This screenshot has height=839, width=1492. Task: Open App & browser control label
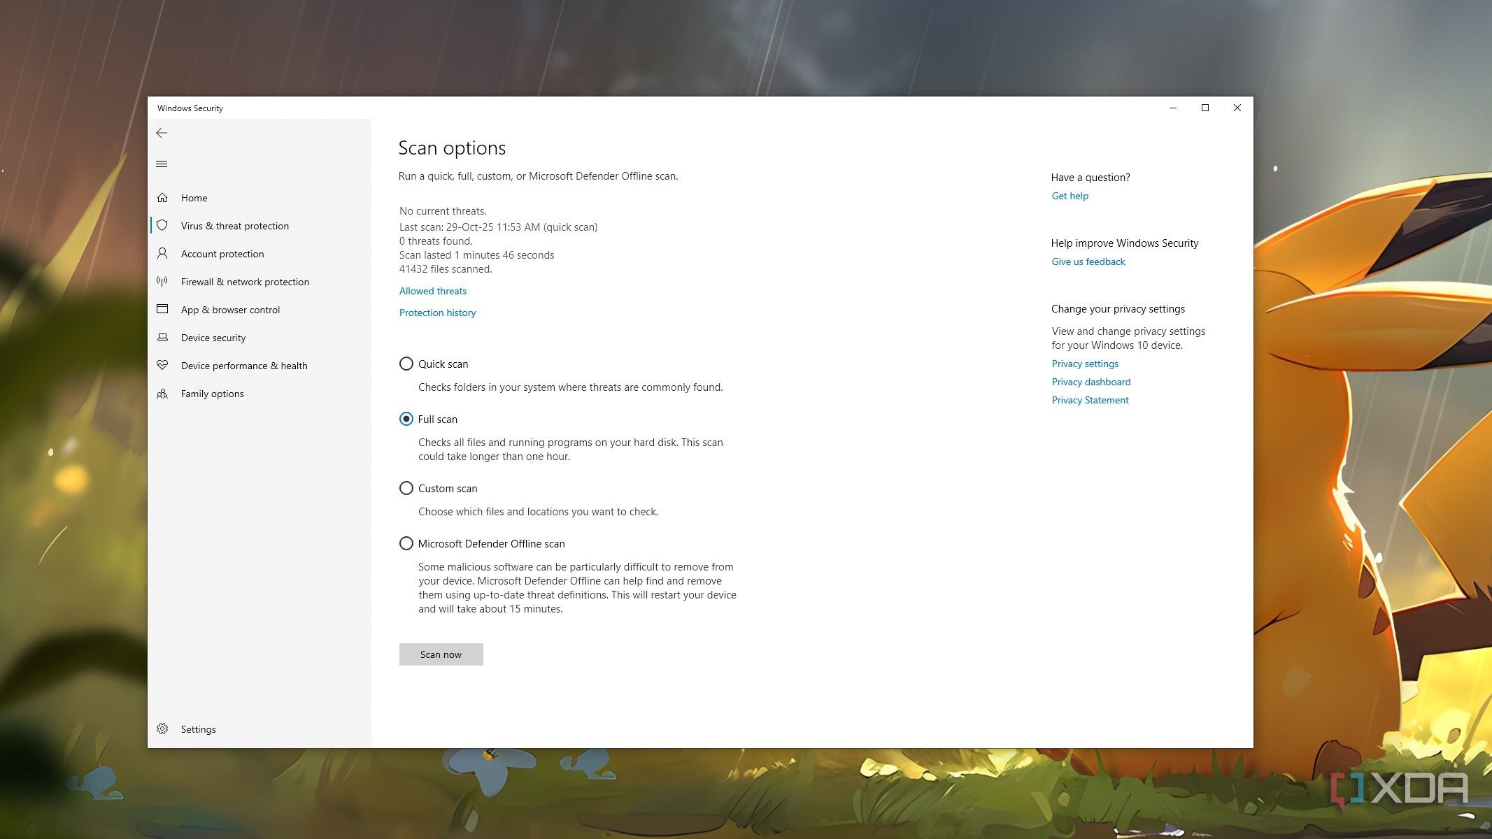click(x=230, y=310)
